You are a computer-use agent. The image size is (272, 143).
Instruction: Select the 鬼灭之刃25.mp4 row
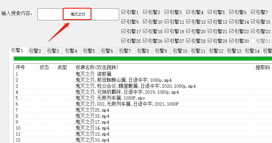(143, 110)
